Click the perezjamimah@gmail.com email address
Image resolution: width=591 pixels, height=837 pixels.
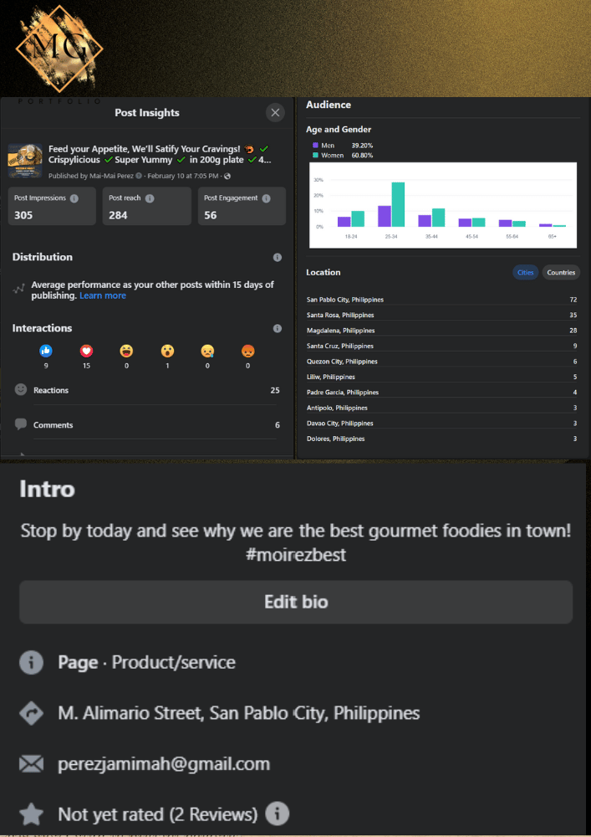click(164, 764)
